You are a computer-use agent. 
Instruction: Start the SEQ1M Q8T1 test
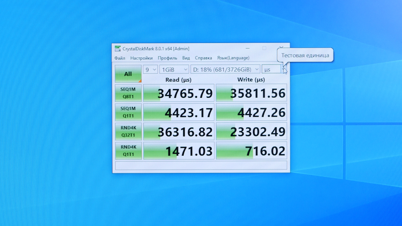[128, 93]
